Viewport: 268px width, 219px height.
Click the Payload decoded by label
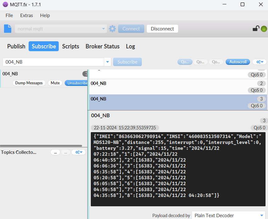(171, 215)
